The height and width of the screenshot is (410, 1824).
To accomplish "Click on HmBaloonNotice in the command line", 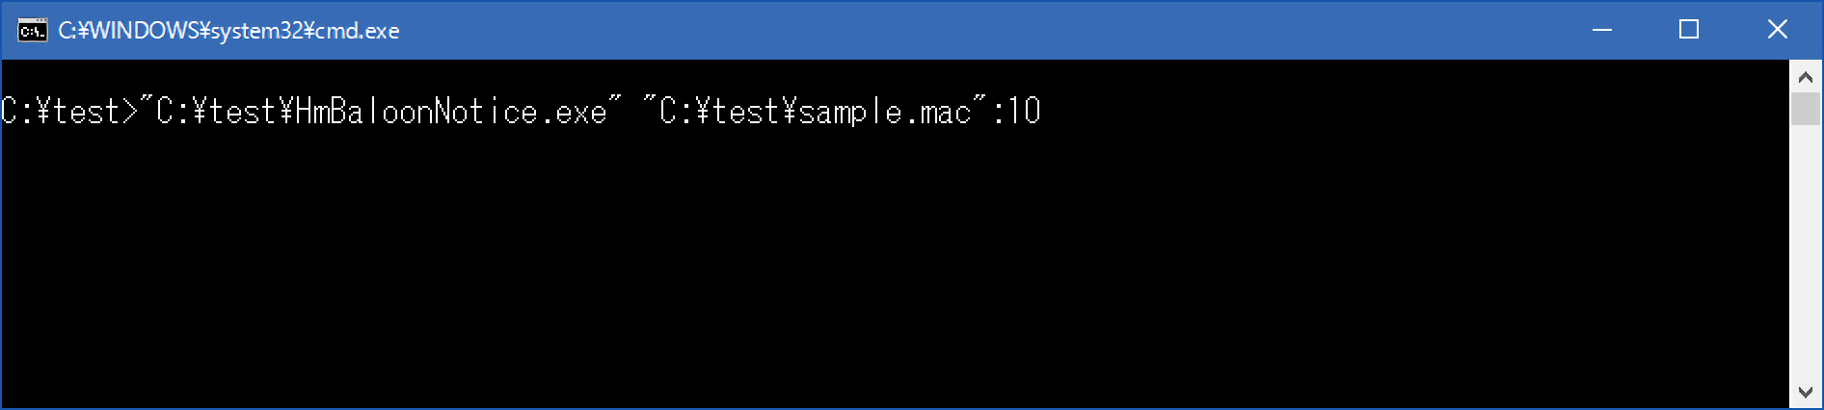I will [416, 113].
